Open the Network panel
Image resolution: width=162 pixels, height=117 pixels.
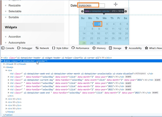point(42,48)
